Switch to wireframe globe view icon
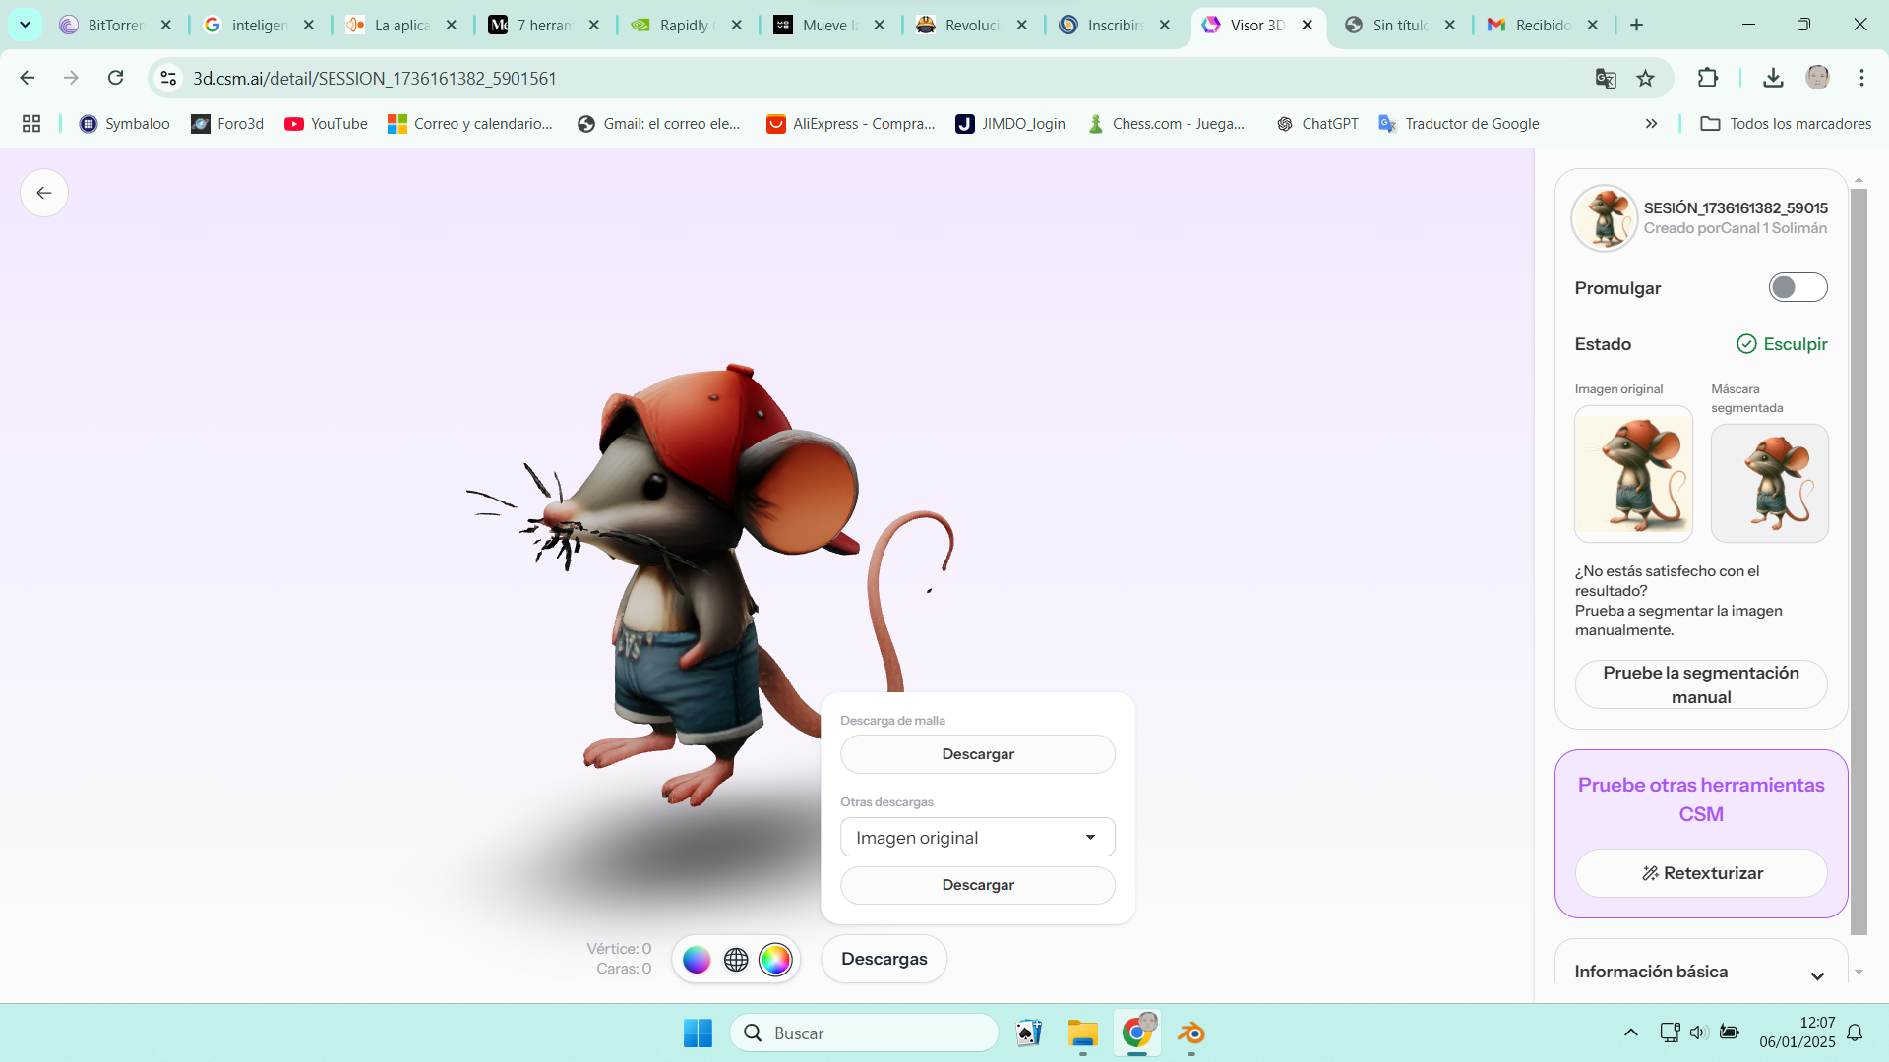This screenshot has width=1889, height=1062. (x=736, y=960)
